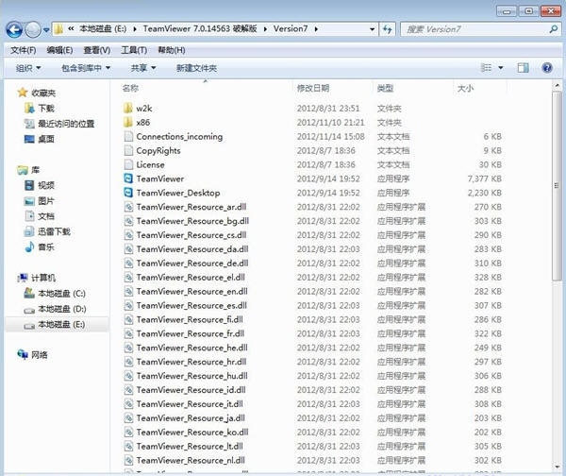
Task: Sort by the 类型 column header
Action: click(385, 88)
